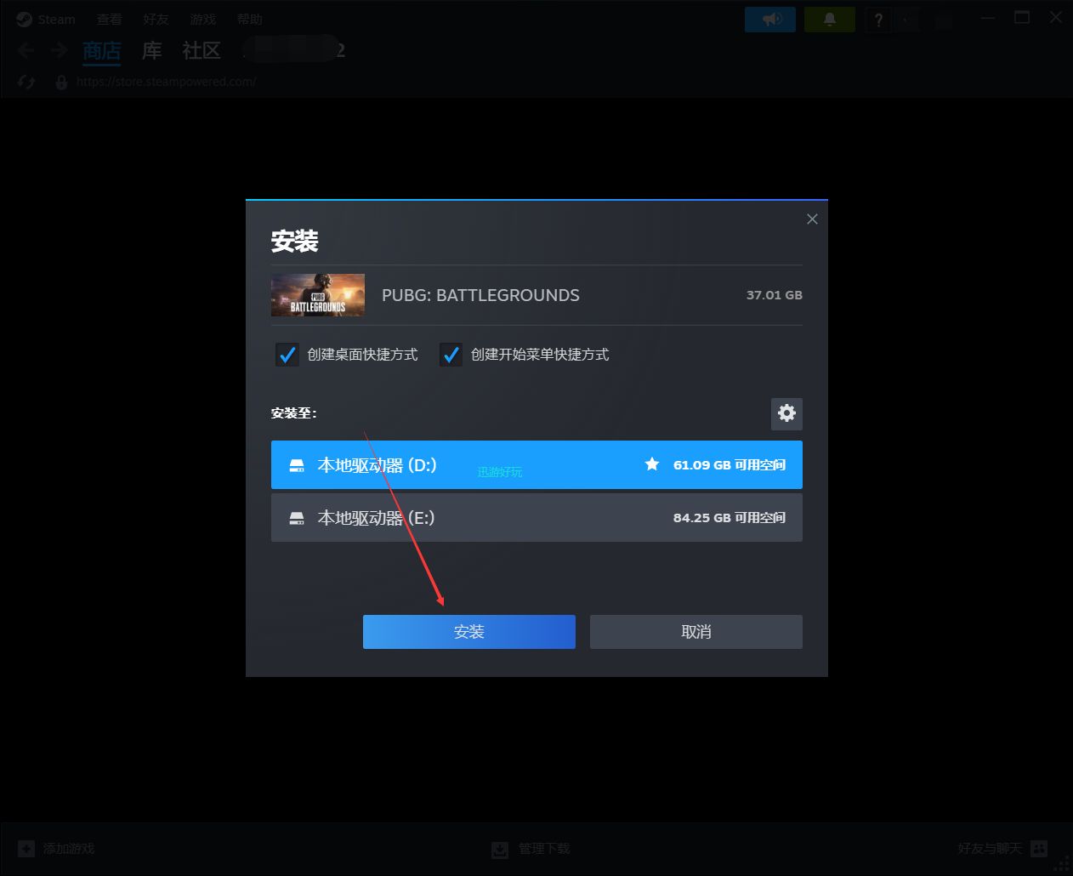Click the blue 安装 install button
Viewport: 1073px width, 876px height.
click(x=468, y=632)
